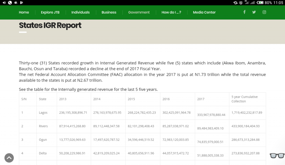This screenshot has height=165, width=285.
Task: Expand the Business menu
Action: pos(109,12)
